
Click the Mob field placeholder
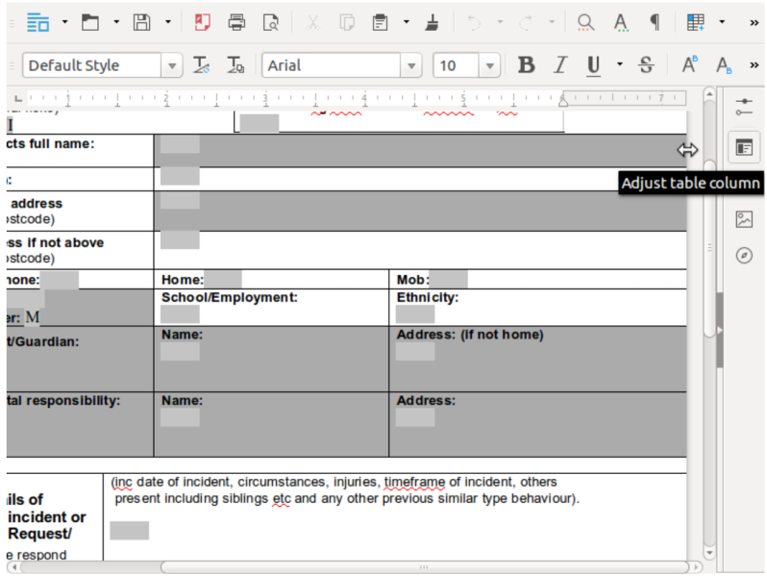448,280
